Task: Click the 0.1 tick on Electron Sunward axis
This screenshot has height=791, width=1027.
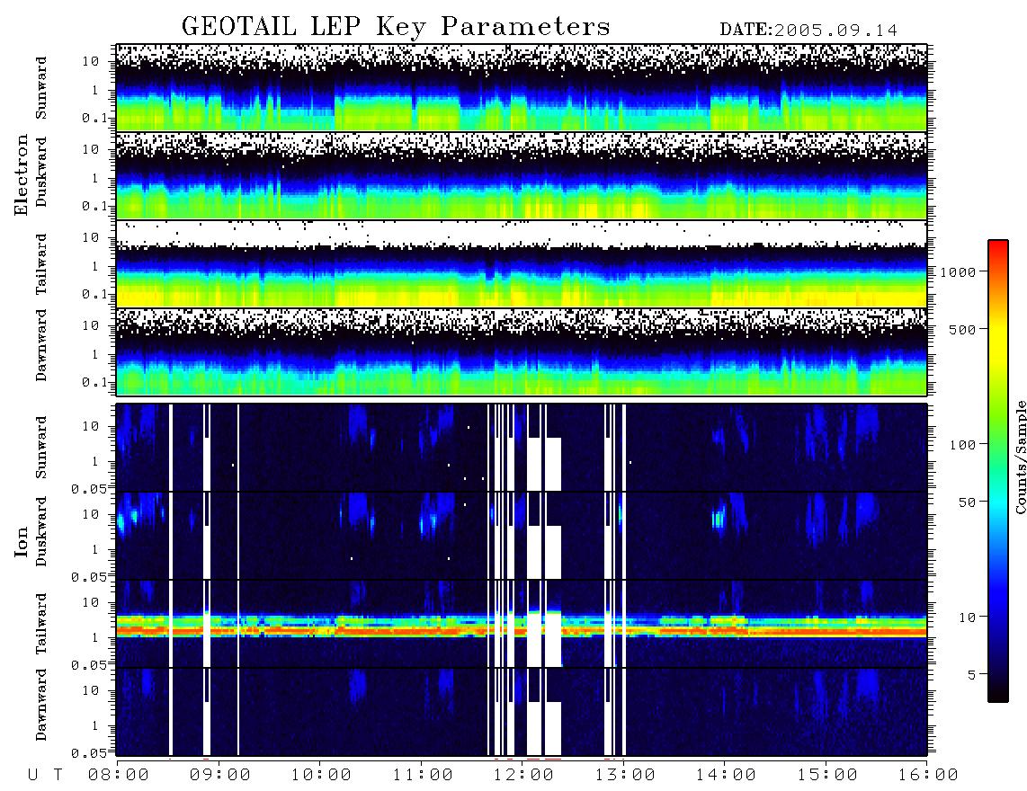Action: 94,119
